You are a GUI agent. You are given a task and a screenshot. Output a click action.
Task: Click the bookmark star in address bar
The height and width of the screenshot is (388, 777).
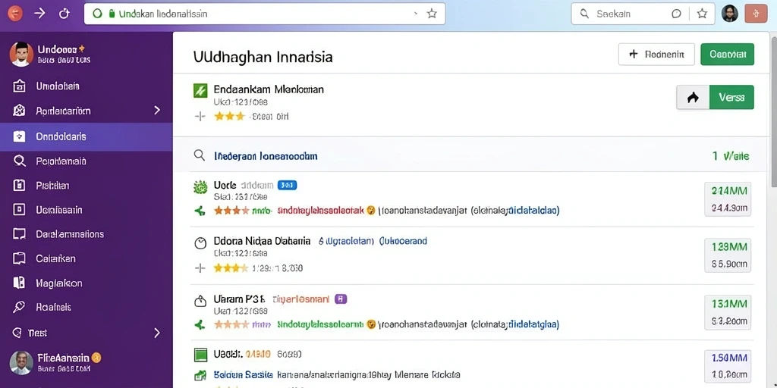click(x=432, y=14)
